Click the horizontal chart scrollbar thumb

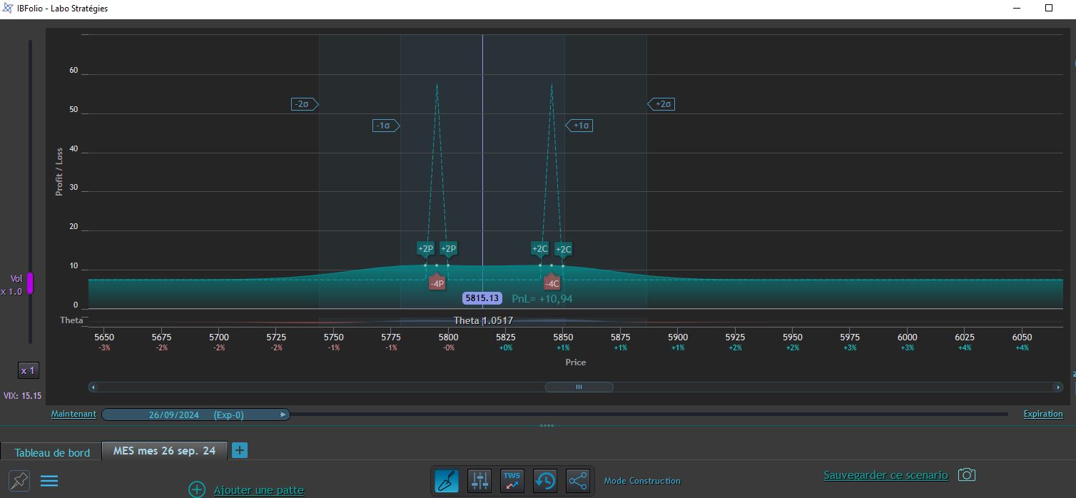[x=579, y=387]
